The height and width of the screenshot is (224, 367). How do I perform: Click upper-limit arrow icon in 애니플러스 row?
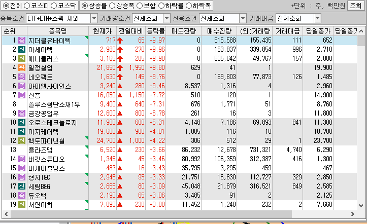(120, 59)
